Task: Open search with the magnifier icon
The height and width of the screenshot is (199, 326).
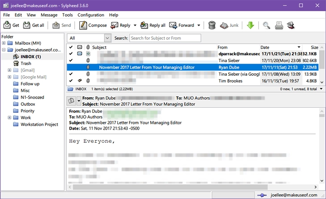Action: (x=266, y=25)
